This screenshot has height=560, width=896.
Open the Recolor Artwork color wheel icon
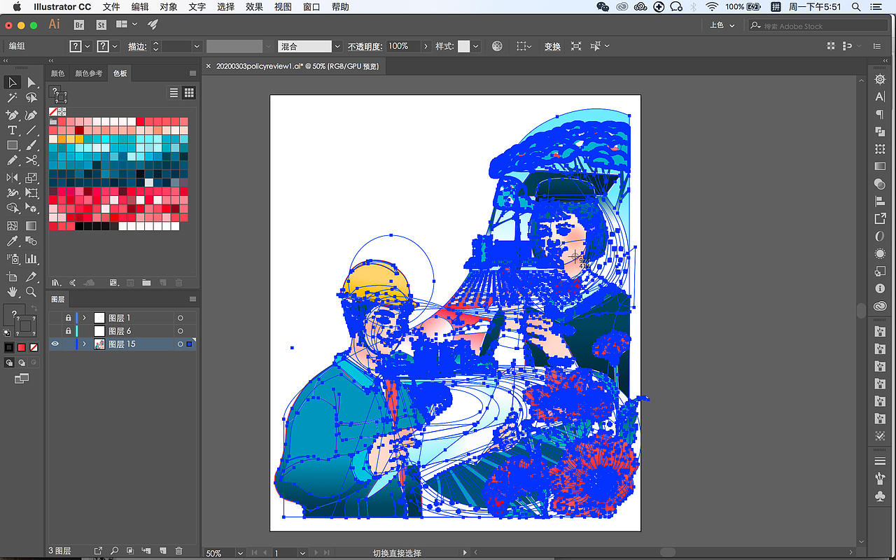497,46
